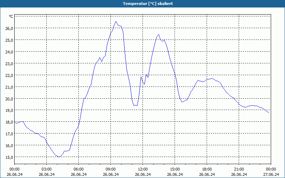Select the 09:00 time axis label

pos(111,169)
